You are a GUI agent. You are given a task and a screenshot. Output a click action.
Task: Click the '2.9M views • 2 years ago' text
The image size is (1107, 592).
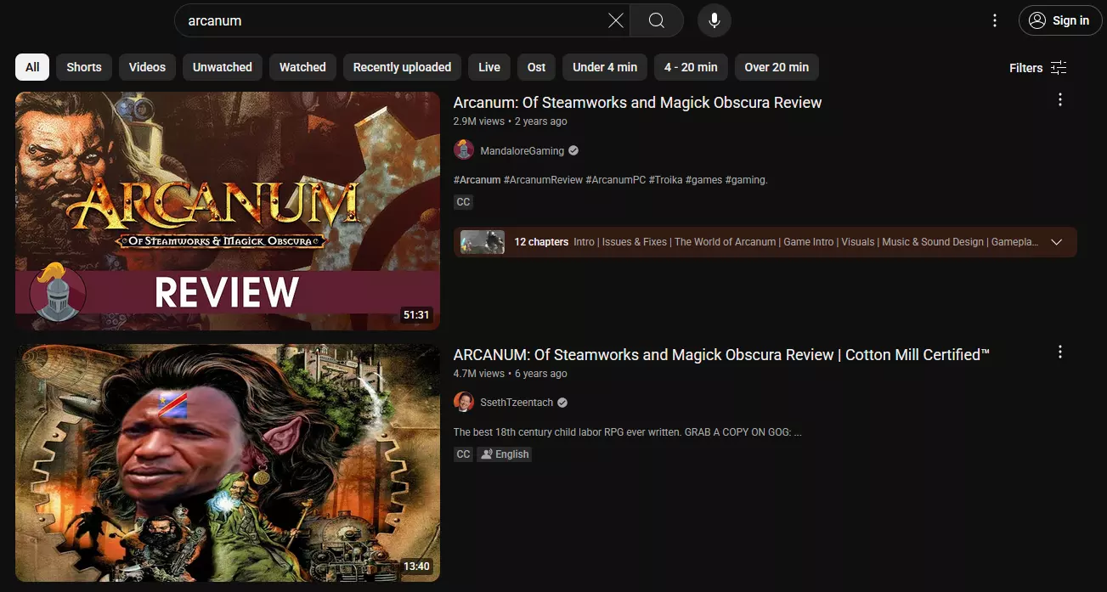510,121
